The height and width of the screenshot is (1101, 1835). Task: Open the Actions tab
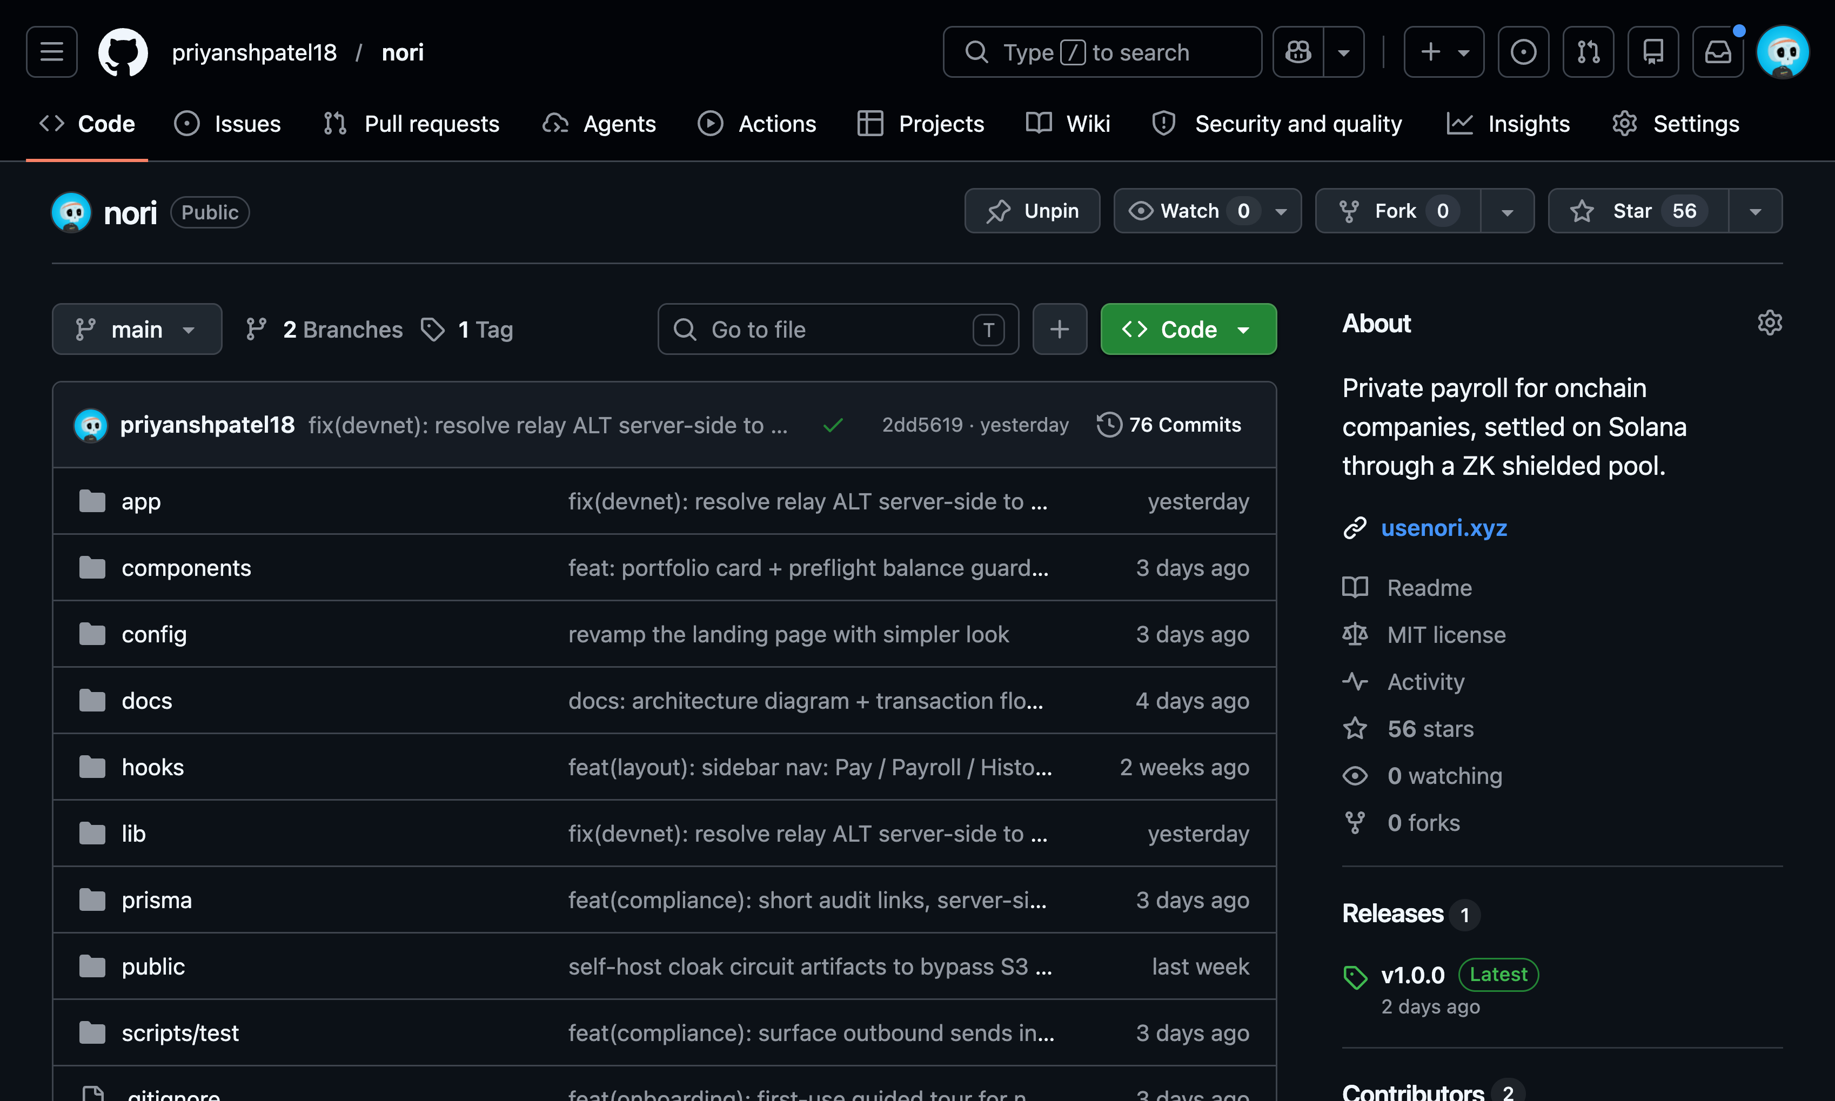(757, 124)
